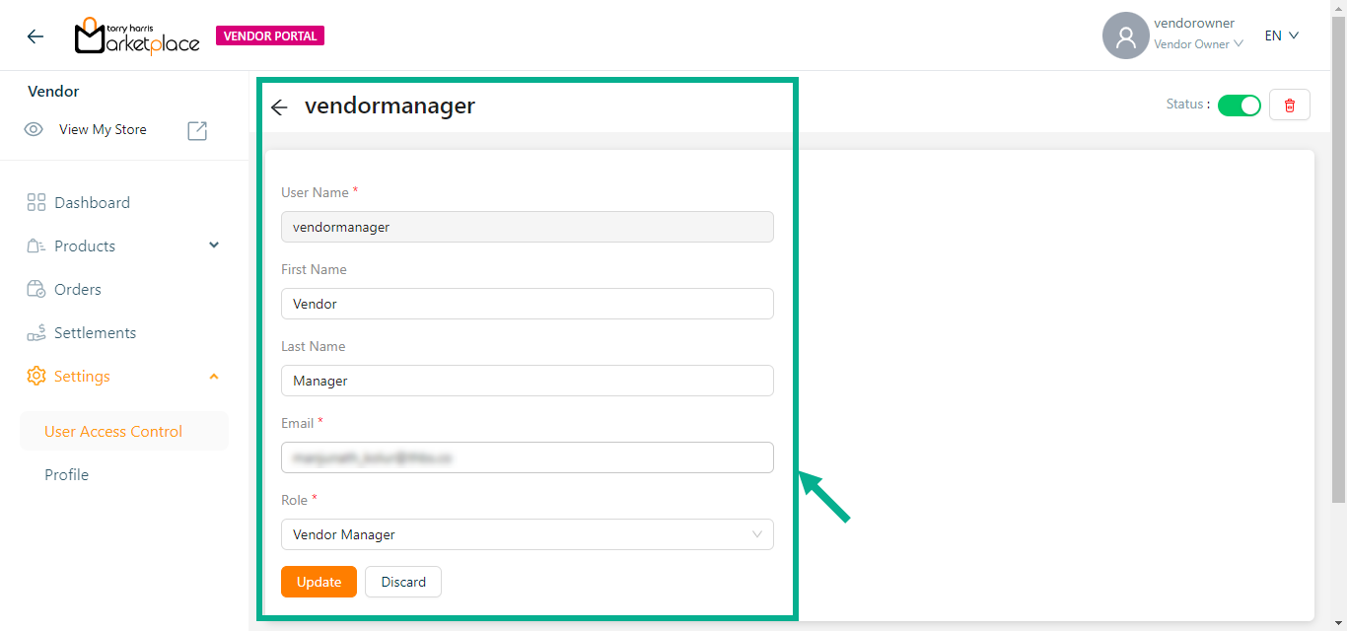Click the red trash delete icon
Screen dimensions: 1347x631
click(x=1289, y=105)
